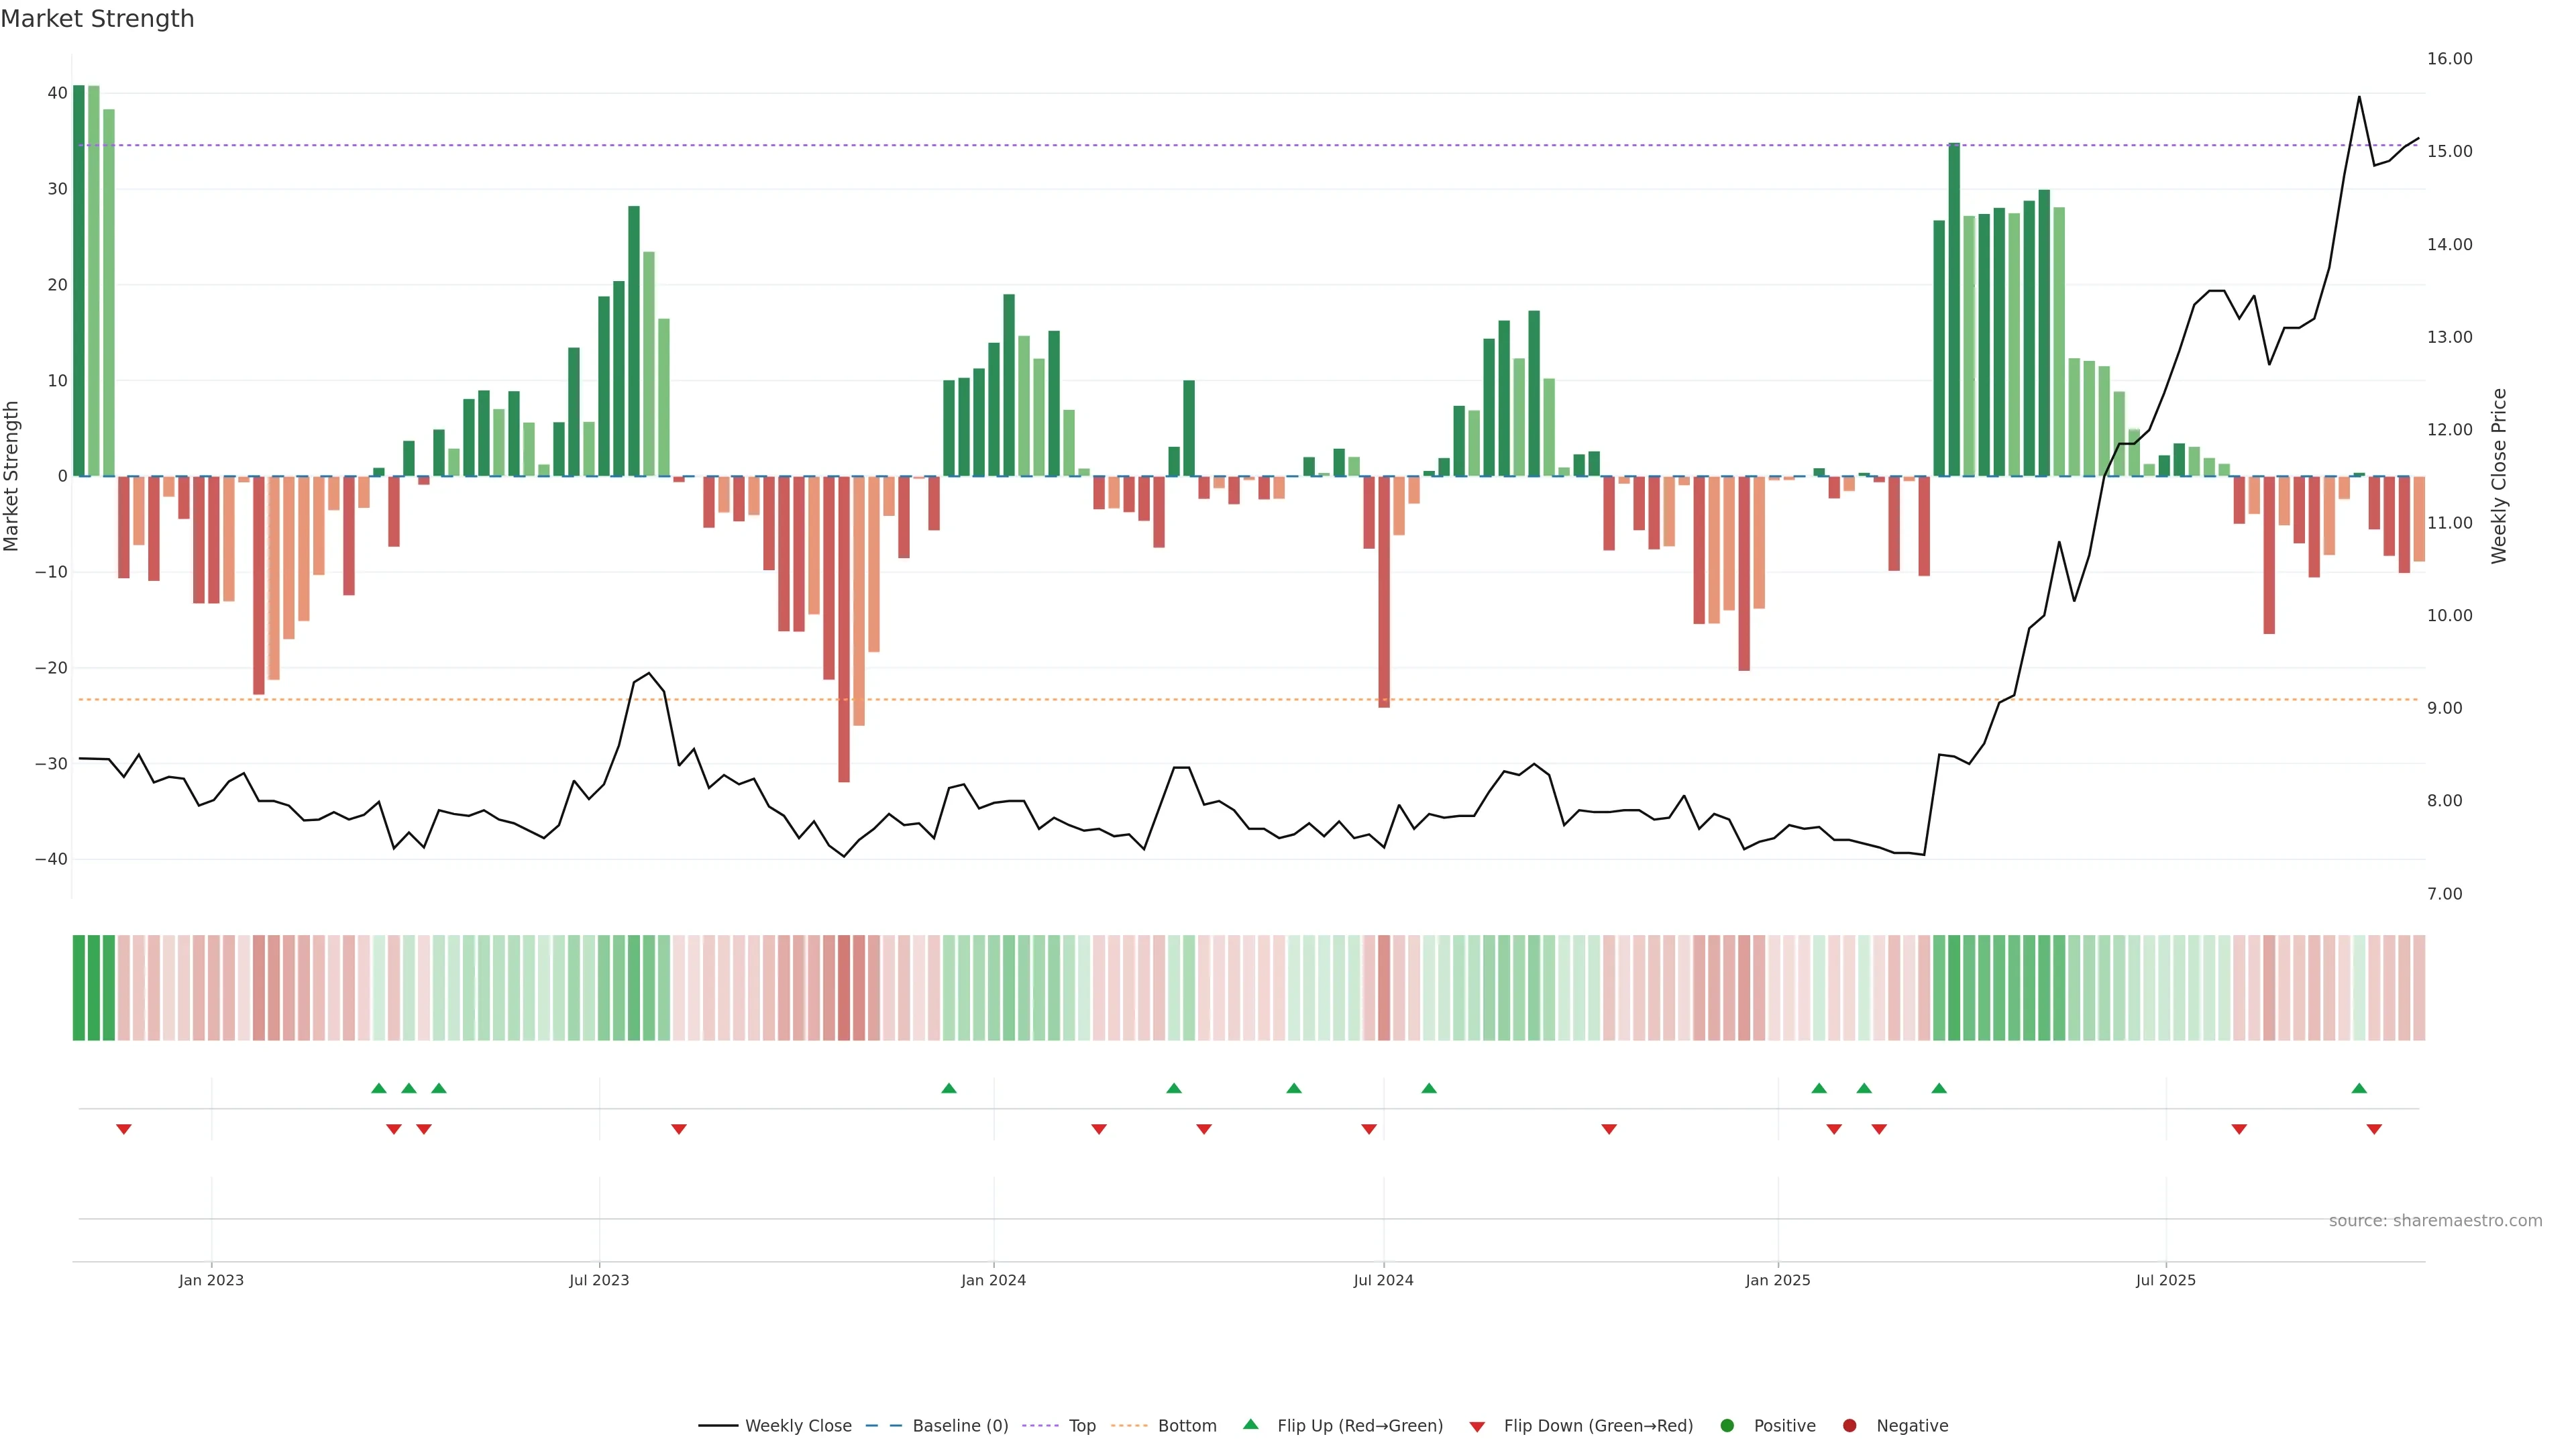Click the rightmost red Flip Down triangle marker
The height and width of the screenshot is (1449, 2576).
pyautogui.click(x=2374, y=1129)
